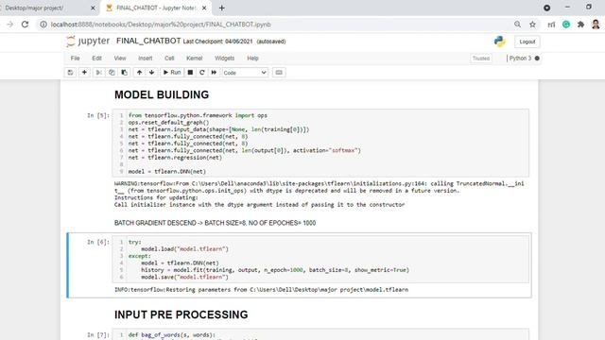Select the MODEL BUILDING heading

tap(162, 94)
